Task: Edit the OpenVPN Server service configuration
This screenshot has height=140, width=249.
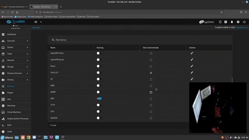Action: (x=192, y=59)
